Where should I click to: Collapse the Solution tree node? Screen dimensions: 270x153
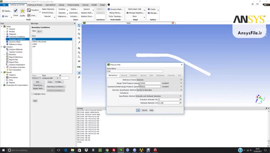coord(2,47)
